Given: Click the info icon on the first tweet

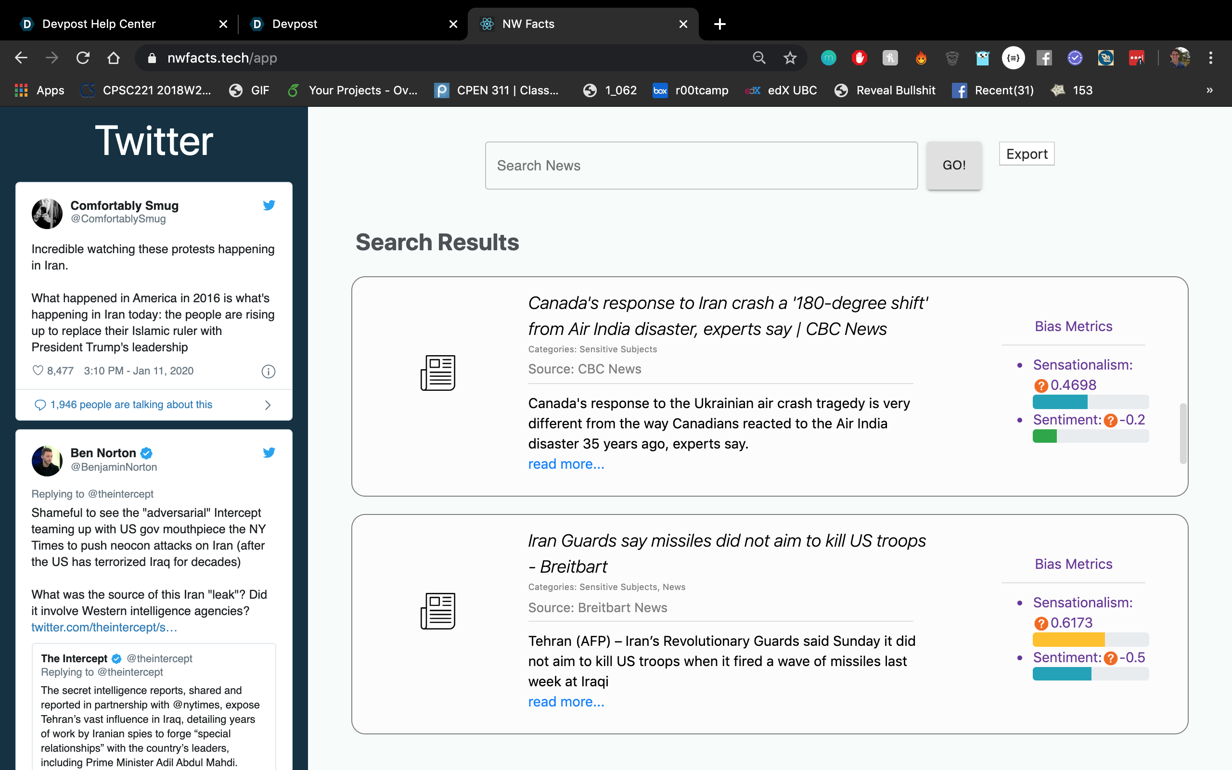Looking at the screenshot, I should click(x=268, y=371).
